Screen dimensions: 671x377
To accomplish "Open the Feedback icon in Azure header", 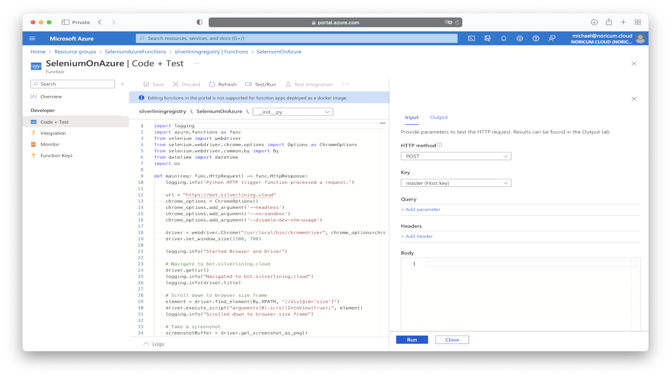I will [x=552, y=38].
